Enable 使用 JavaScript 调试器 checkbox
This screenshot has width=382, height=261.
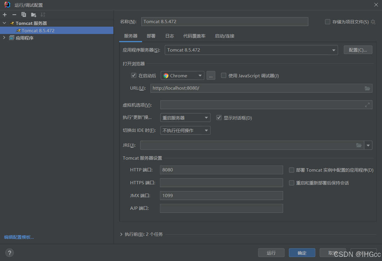click(x=224, y=76)
